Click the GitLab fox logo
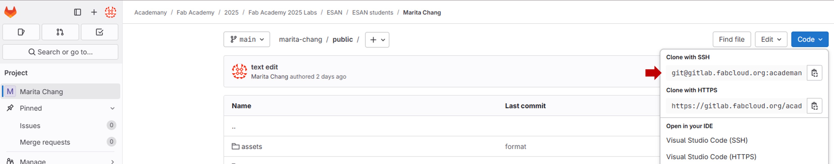 10,12
